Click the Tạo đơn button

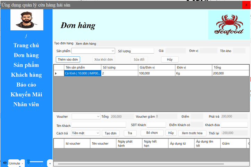[x=111, y=133]
